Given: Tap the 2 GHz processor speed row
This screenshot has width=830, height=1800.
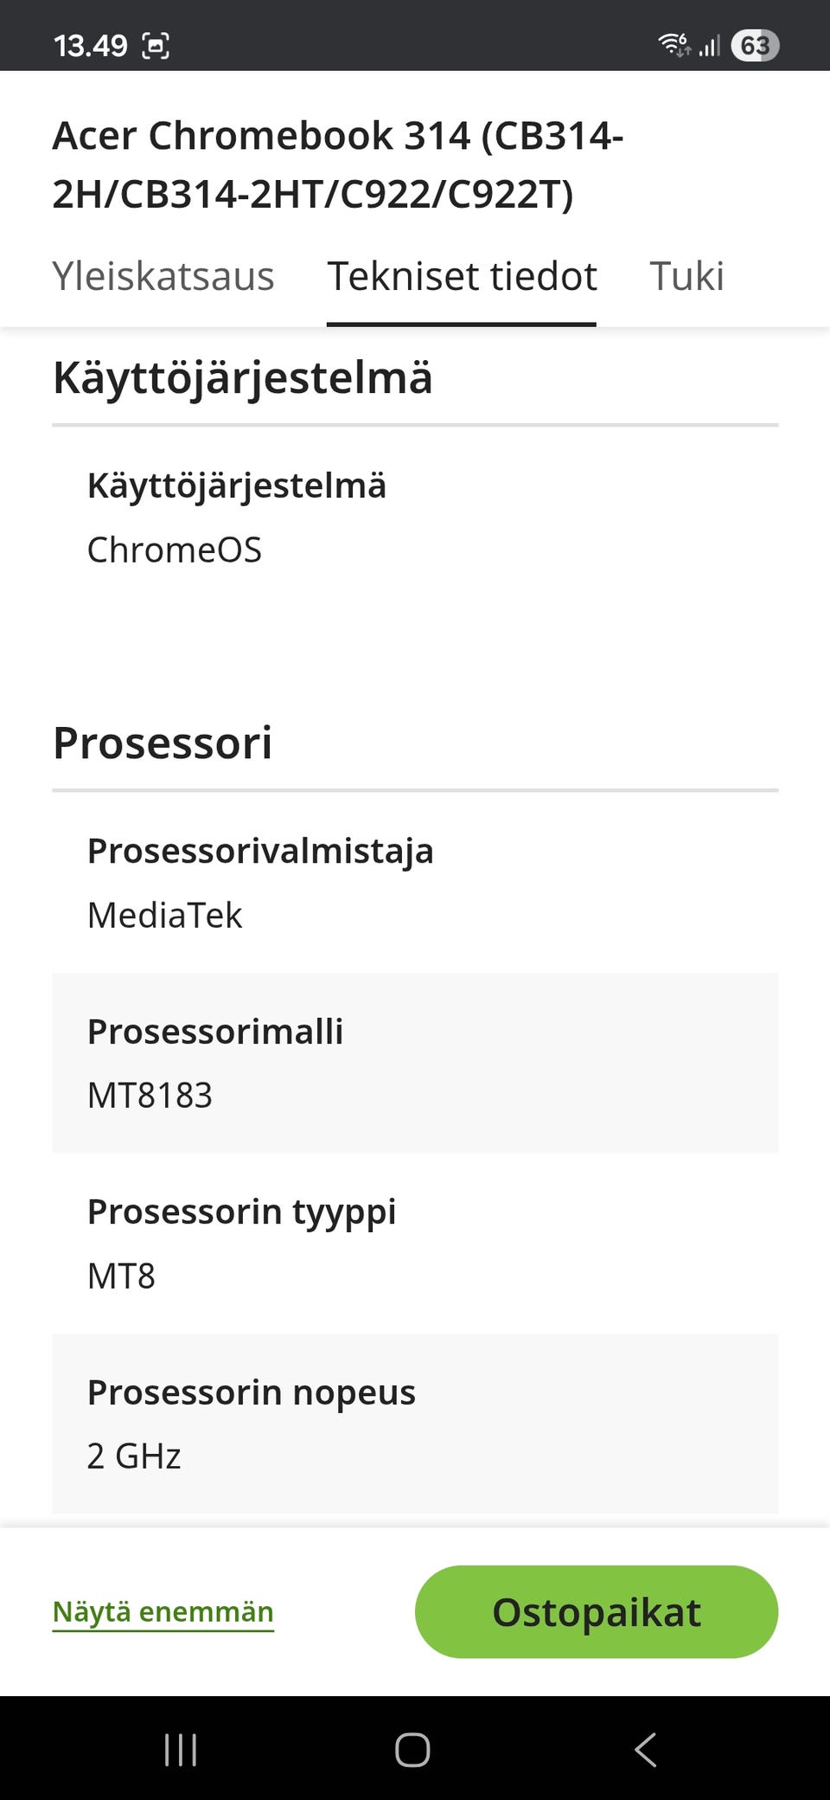Looking at the screenshot, I should click(x=415, y=1424).
